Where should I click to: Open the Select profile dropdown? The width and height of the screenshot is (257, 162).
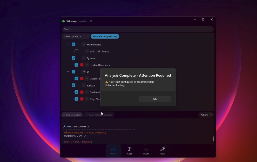(76, 36)
